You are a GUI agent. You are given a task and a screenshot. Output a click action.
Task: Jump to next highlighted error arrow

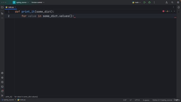click(174, 11)
